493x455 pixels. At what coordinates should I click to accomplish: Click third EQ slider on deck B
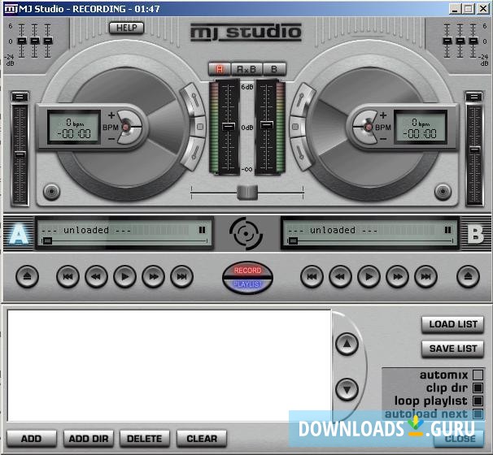tap(473, 41)
